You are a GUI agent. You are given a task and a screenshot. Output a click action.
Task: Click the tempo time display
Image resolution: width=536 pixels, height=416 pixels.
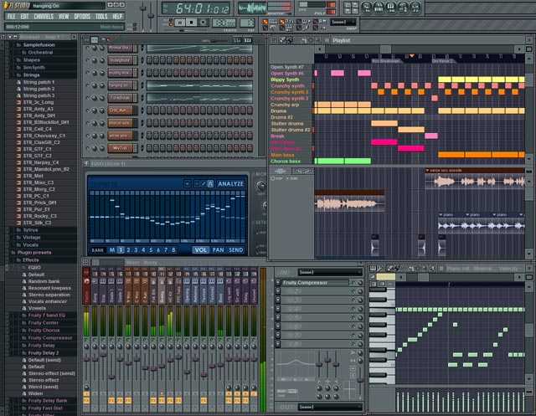196,8
